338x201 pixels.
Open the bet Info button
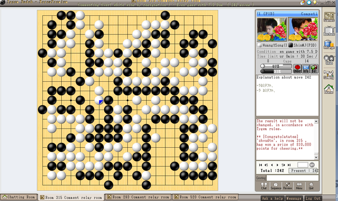(x=306, y=69)
